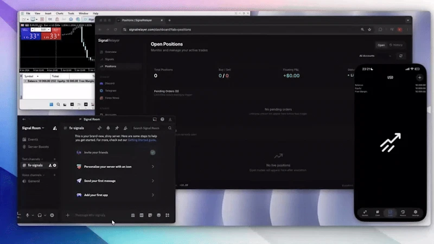Collapse the Text channels category
Screen dimensions: 434x244
click(33, 159)
